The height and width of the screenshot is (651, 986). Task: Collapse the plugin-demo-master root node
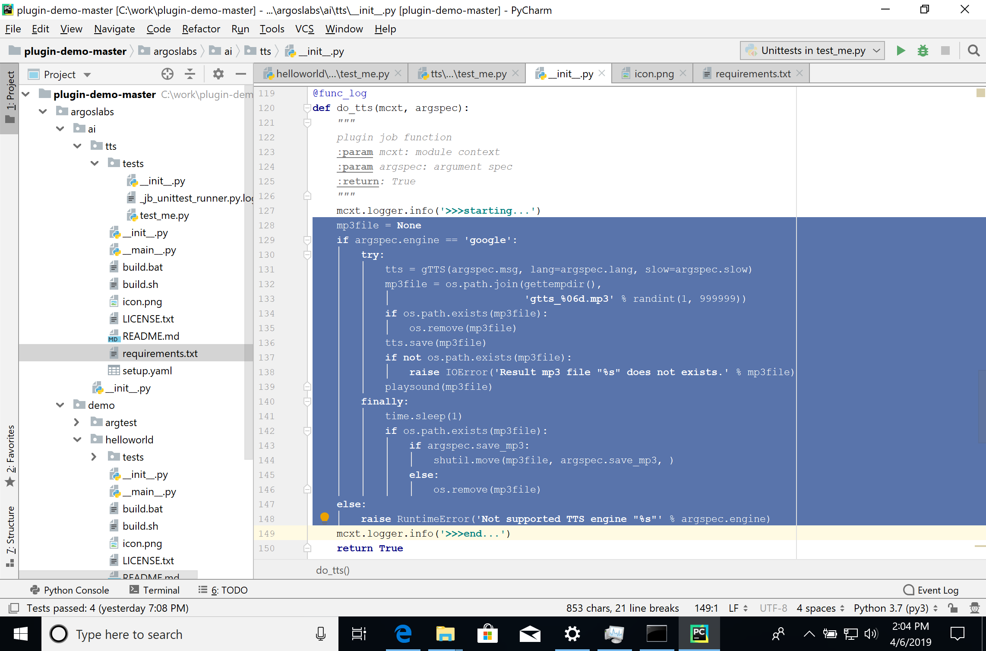[26, 94]
